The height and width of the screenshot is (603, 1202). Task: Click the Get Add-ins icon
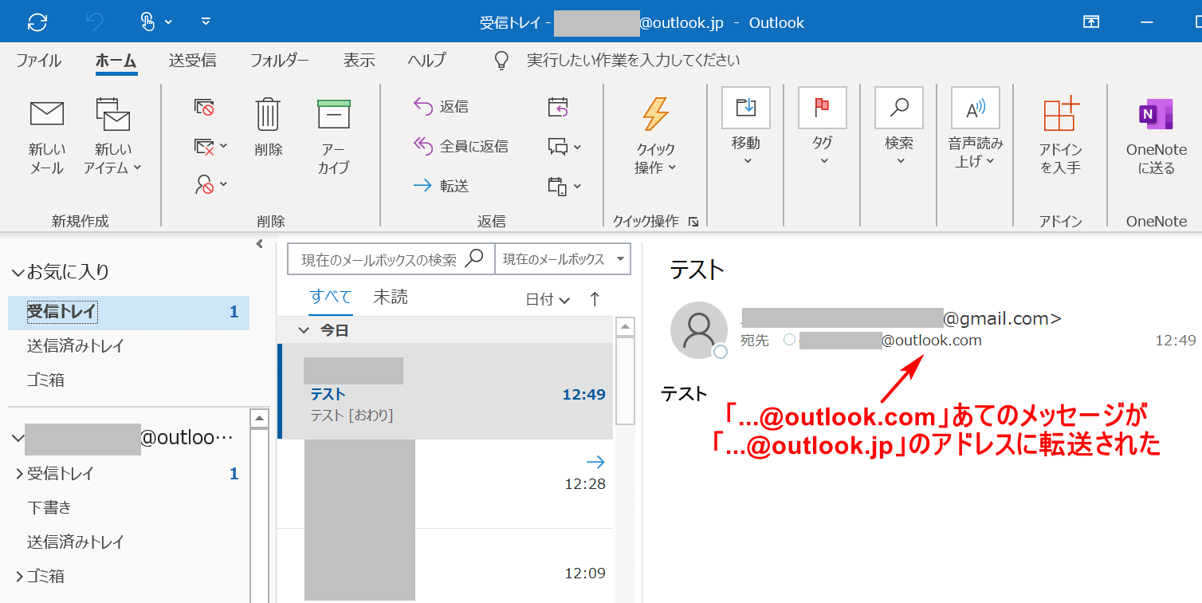(x=1060, y=114)
